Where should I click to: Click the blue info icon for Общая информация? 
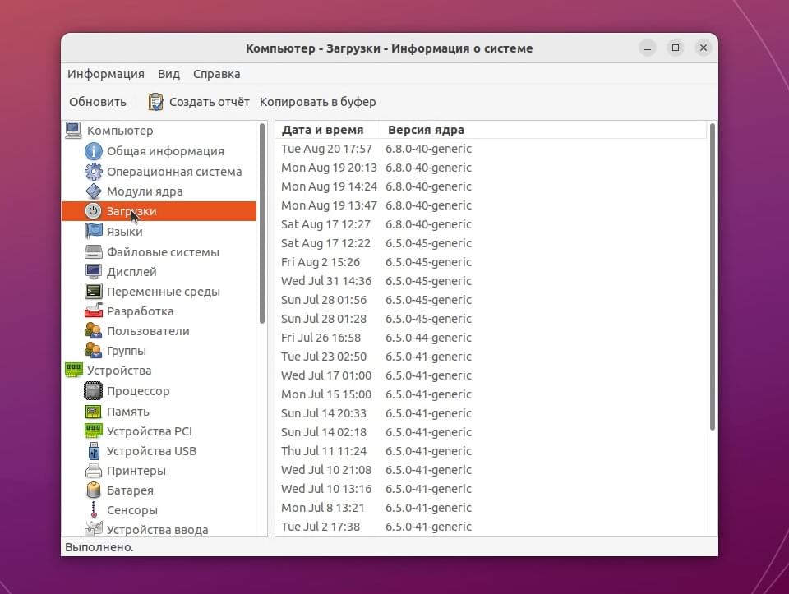[x=93, y=151]
